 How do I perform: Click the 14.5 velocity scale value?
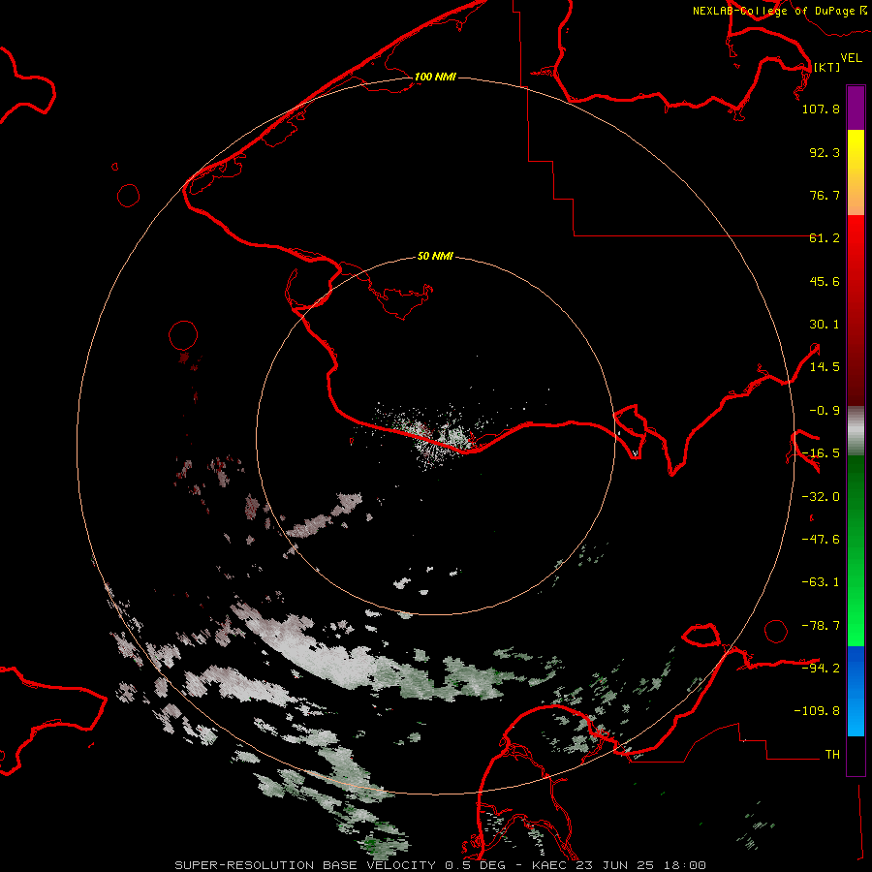pyautogui.click(x=825, y=367)
